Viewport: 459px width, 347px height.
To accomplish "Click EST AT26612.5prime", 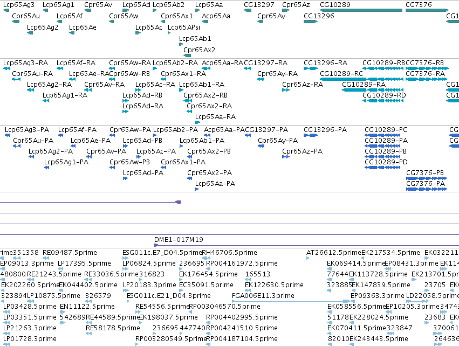I will pos(334,253).
